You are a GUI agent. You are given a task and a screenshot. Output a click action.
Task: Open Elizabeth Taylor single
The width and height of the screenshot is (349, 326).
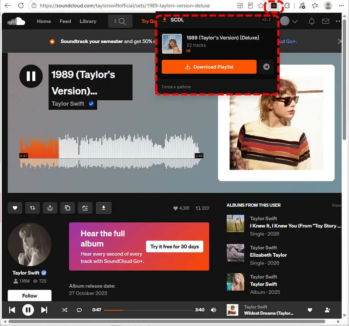click(x=268, y=255)
